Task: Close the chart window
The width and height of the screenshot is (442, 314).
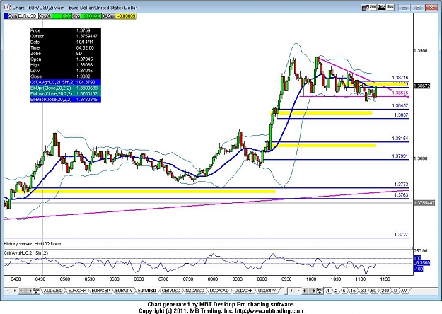Action: coord(431,8)
